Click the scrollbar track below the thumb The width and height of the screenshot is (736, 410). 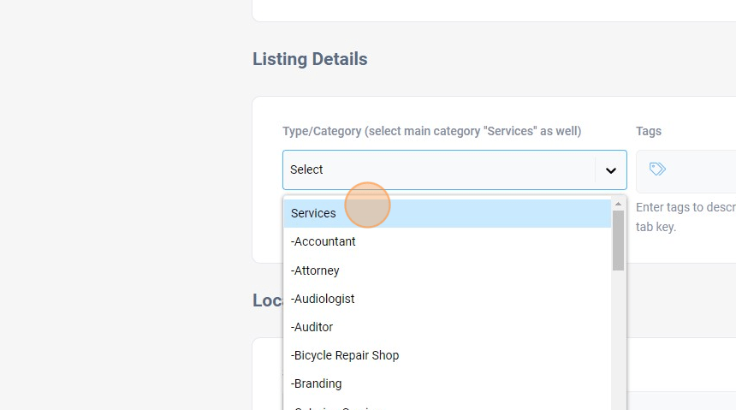618,342
